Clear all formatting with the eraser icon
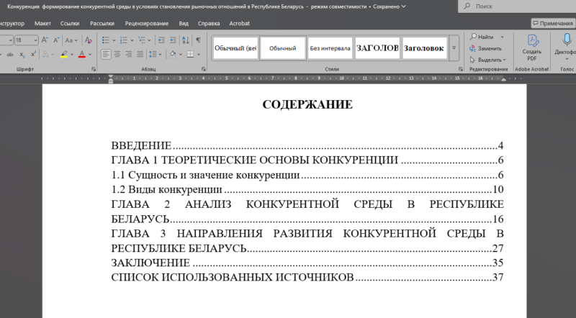 [88, 40]
